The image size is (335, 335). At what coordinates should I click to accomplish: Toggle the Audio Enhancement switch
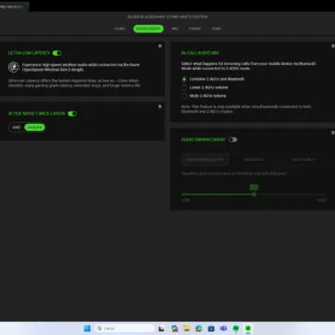(233, 140)
